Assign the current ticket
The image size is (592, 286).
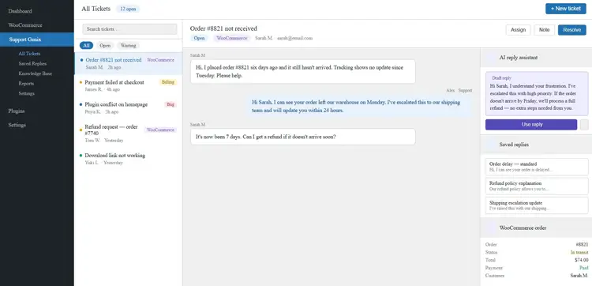518,30
